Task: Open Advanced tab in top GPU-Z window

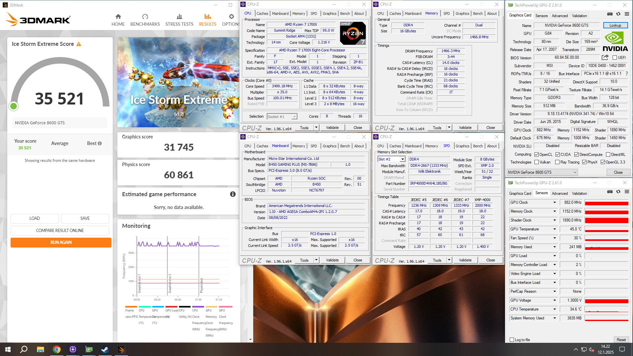Action: coord(560,16)
